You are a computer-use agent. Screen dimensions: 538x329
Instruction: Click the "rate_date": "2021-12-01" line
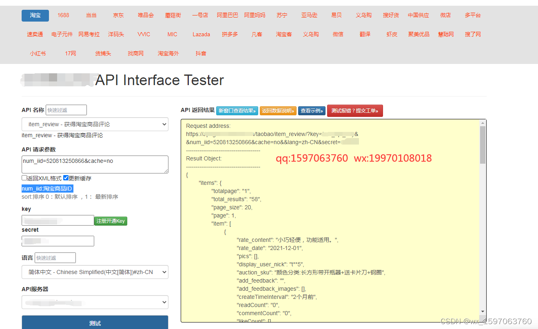pos(270,248)
